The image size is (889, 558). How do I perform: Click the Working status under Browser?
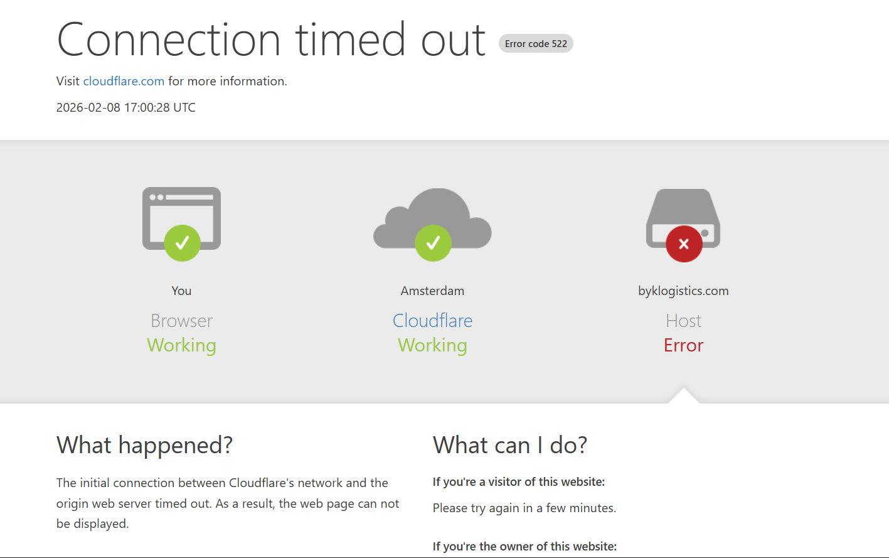pos(182,345)
